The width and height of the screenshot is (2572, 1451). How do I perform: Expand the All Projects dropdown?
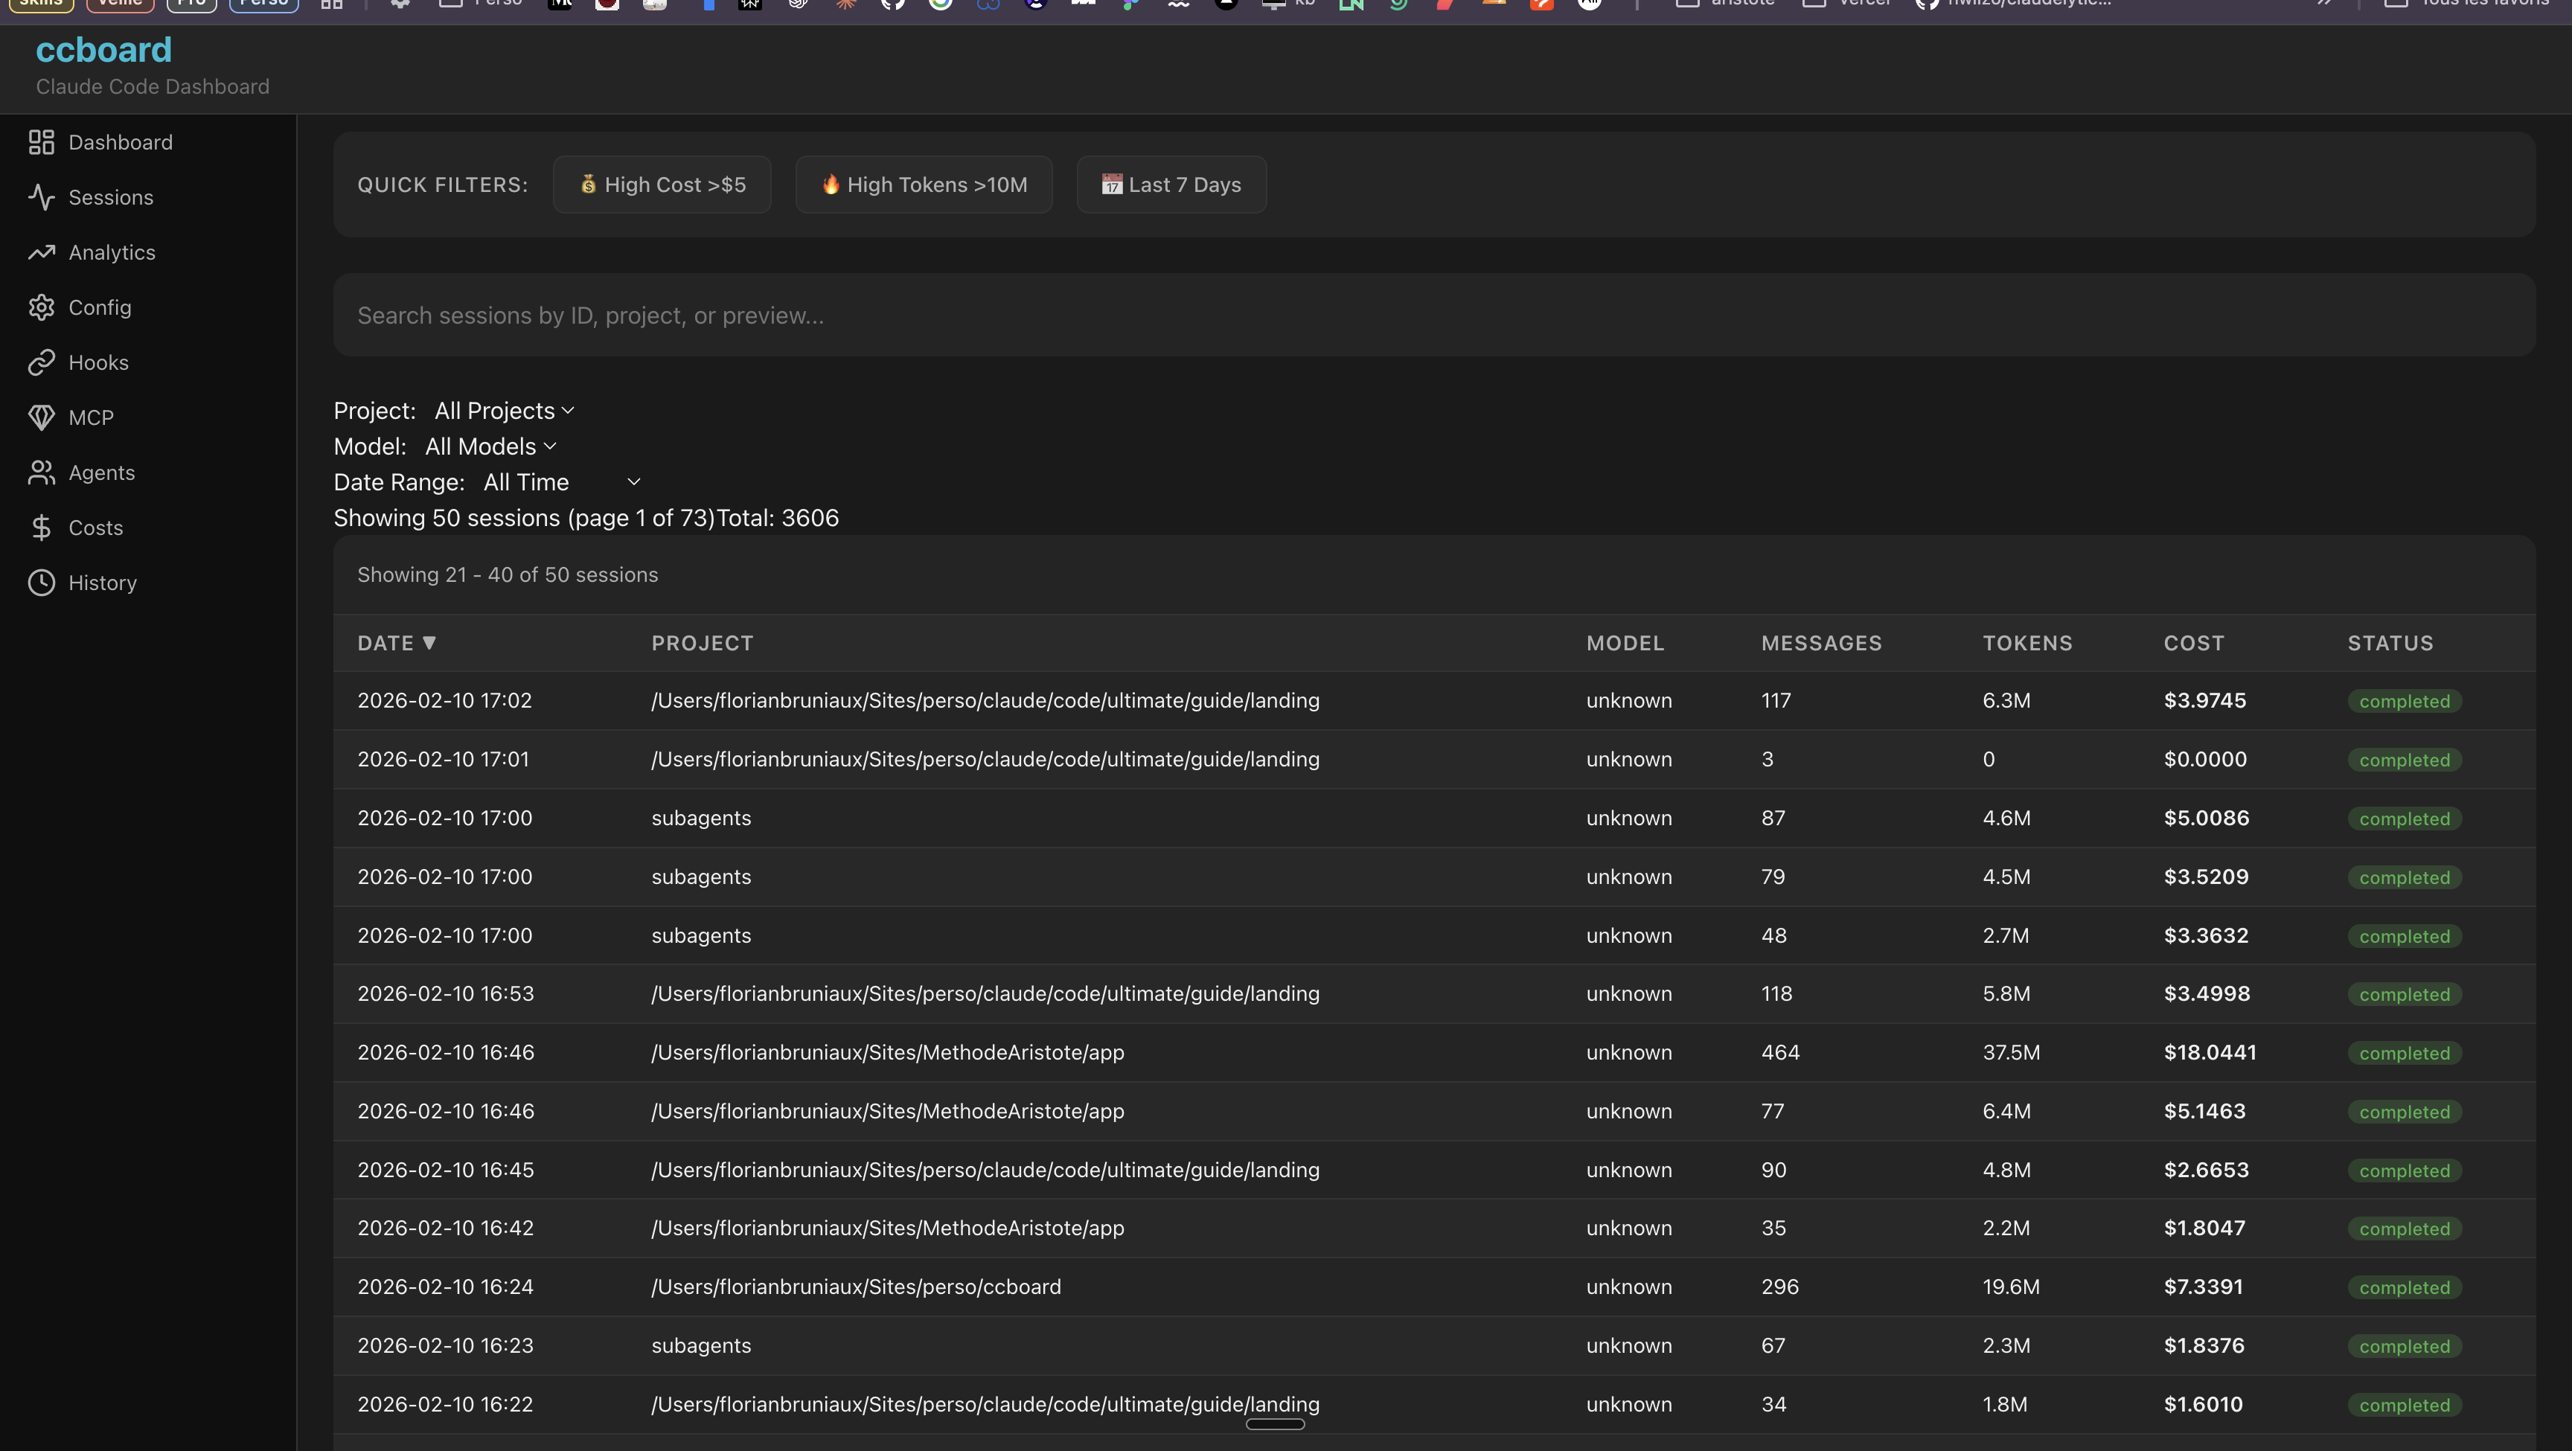(x=503, y=409)
